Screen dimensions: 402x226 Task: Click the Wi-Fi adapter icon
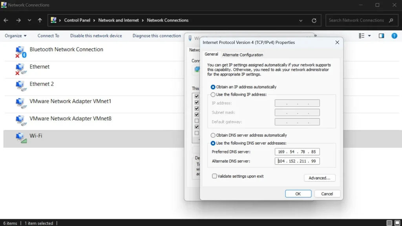pyautogui.click(x=20, y=138)
